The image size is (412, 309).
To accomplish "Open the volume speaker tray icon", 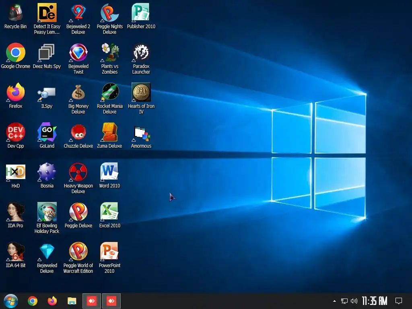I will tap(354, 301).
